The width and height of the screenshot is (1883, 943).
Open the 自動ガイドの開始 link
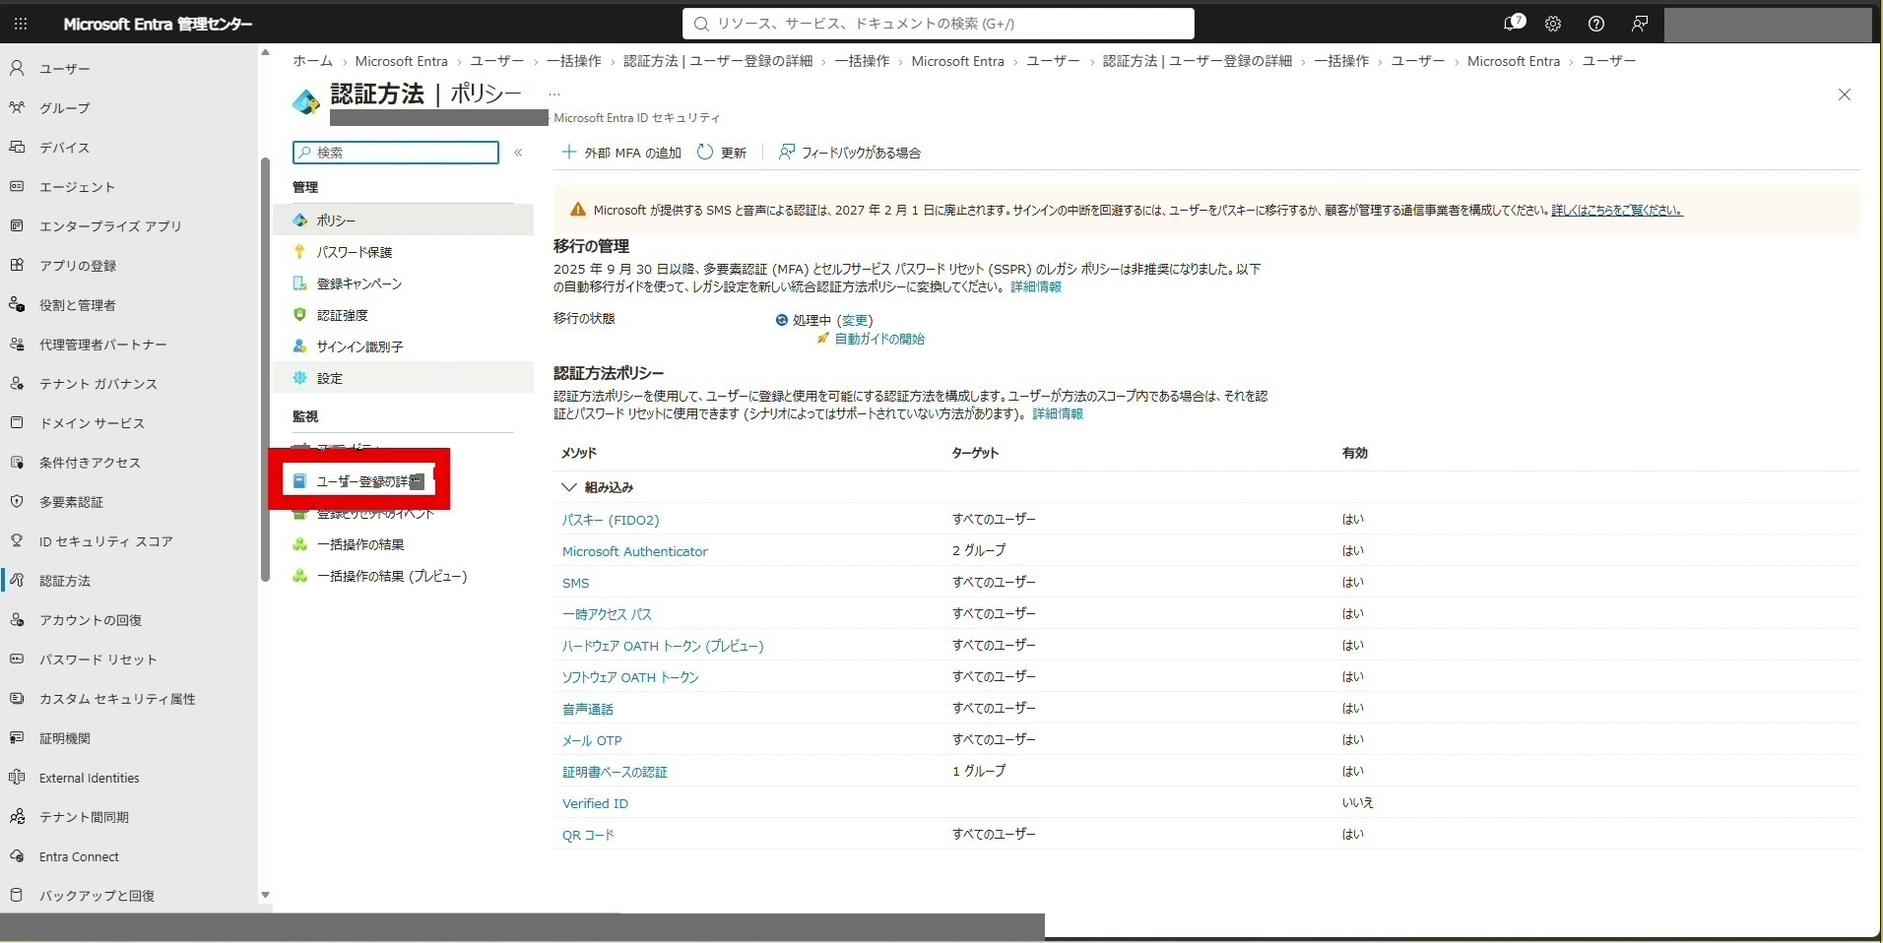[879, 340]
